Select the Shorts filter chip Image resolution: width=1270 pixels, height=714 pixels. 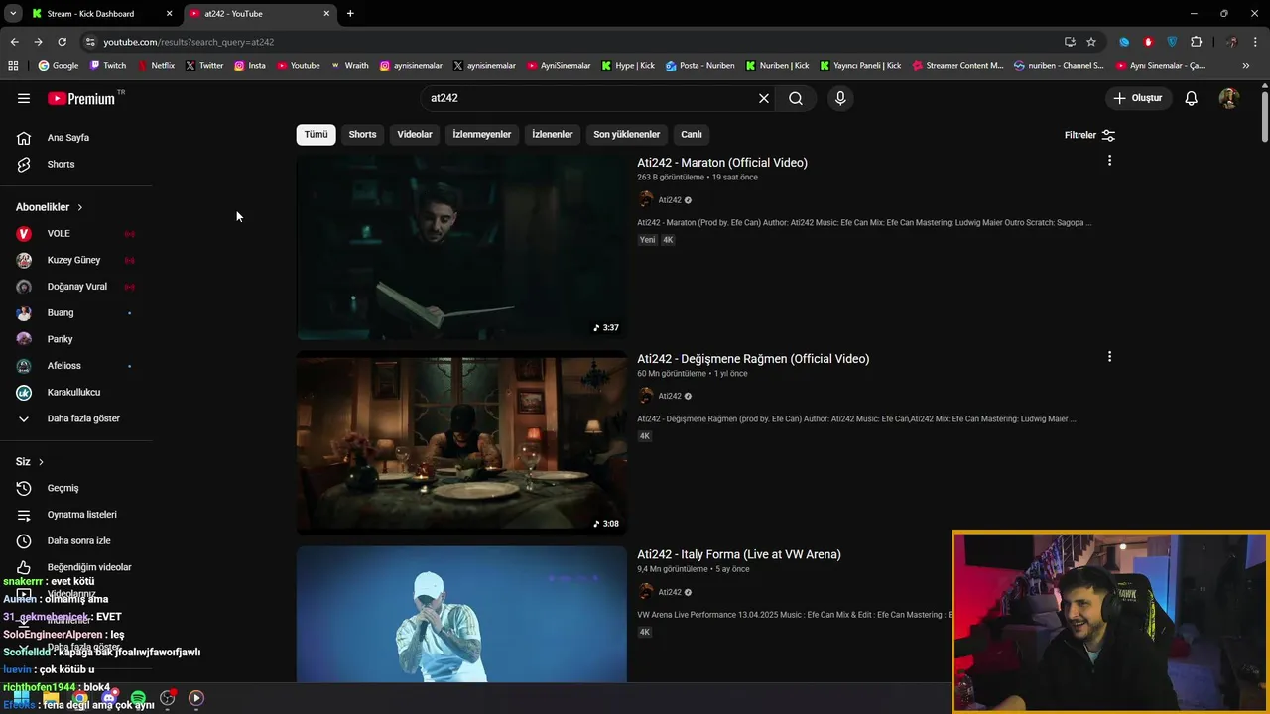(362, 134)
